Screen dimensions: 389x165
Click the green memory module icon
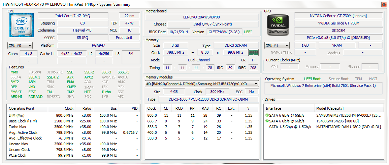[x=254, y=53]
